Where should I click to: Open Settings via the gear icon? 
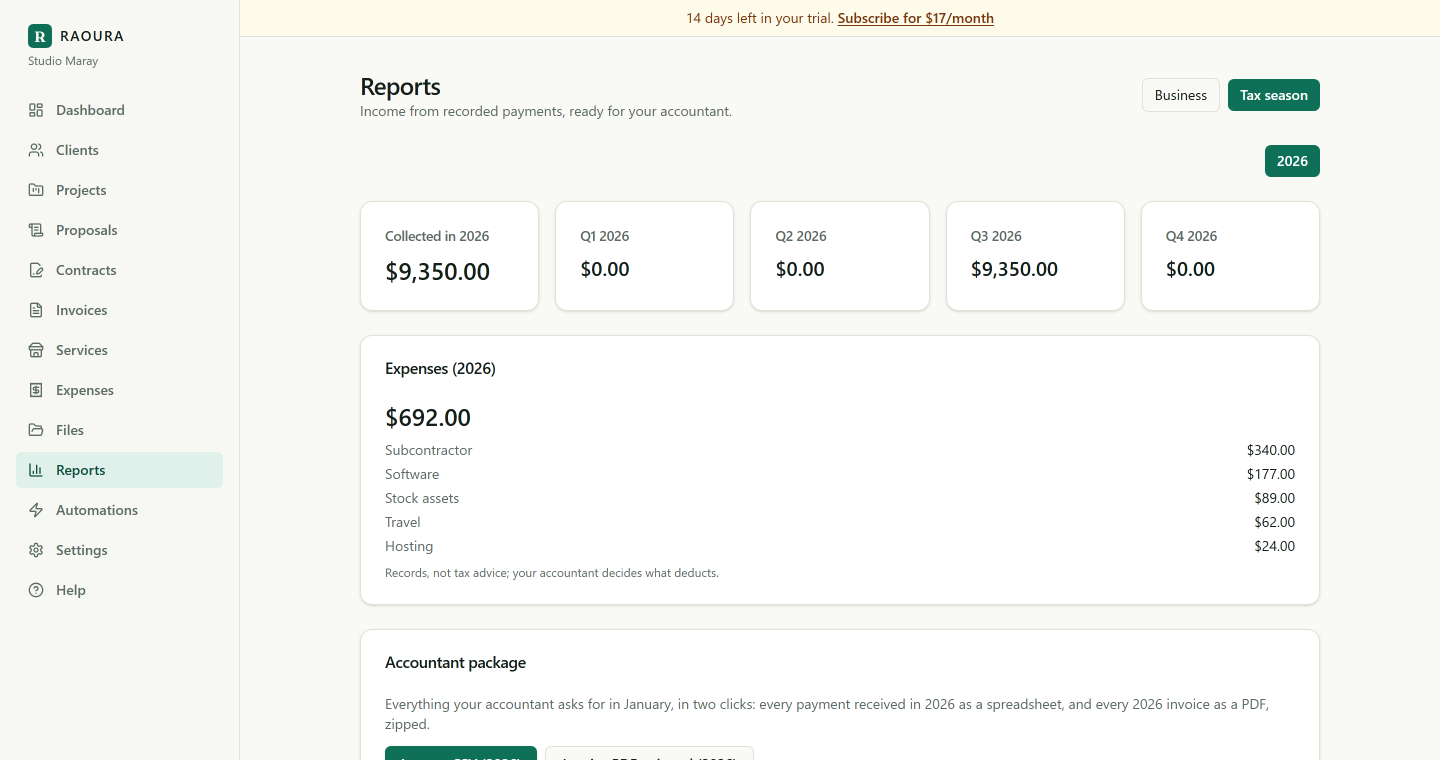[36, 550]
